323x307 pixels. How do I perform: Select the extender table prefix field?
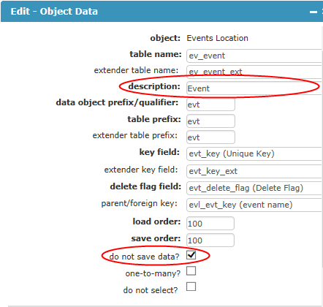point(210,137)
